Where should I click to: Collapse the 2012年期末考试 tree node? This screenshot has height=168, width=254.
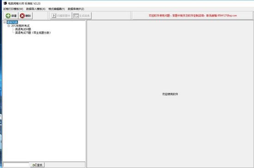click(x=9, y=26)
